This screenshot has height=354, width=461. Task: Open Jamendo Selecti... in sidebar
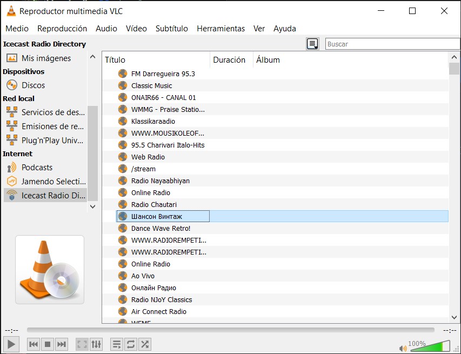[x=45, y=182]
